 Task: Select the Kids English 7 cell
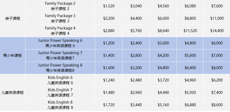tap(60, 93)
